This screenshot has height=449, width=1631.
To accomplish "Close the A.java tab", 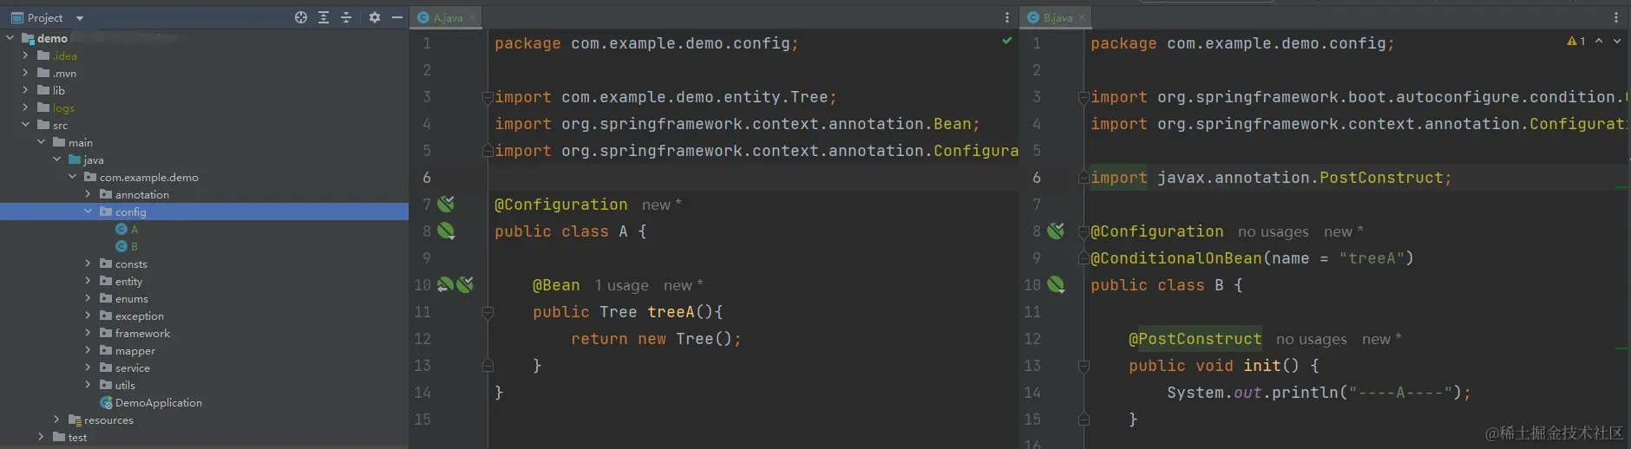I will point(473,17).
